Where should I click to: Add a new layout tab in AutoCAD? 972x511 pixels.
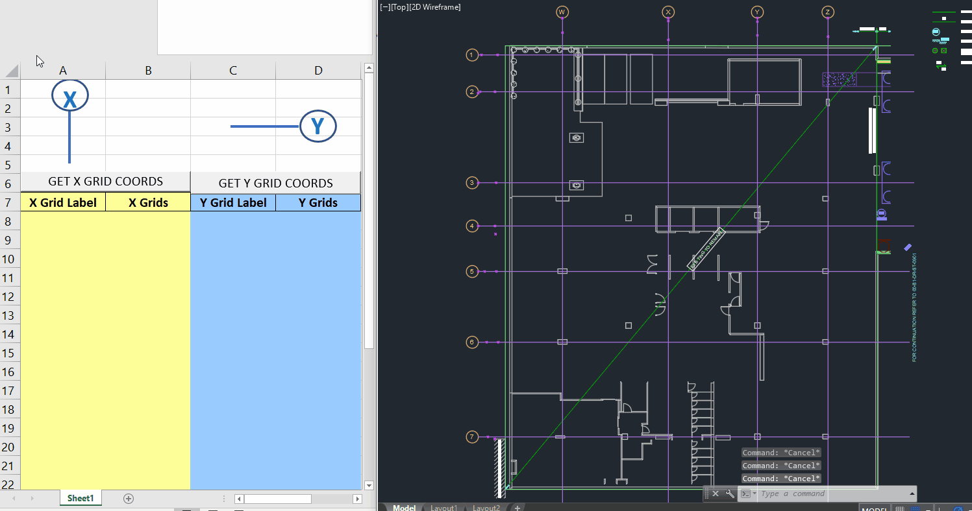pos(517,508)
